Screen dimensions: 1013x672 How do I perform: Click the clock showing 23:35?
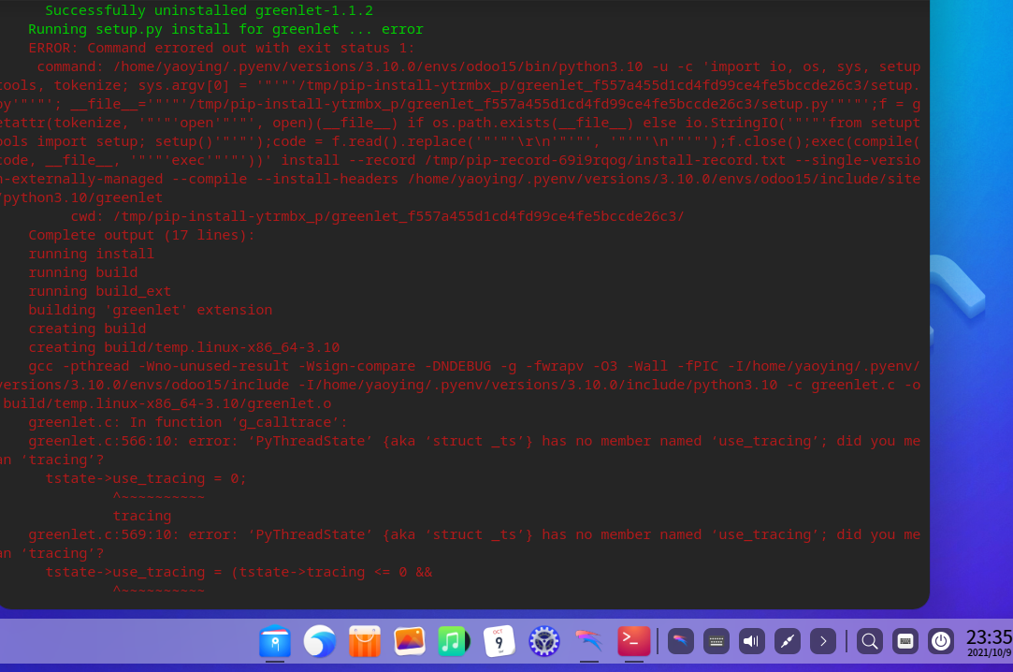point(988,636)
